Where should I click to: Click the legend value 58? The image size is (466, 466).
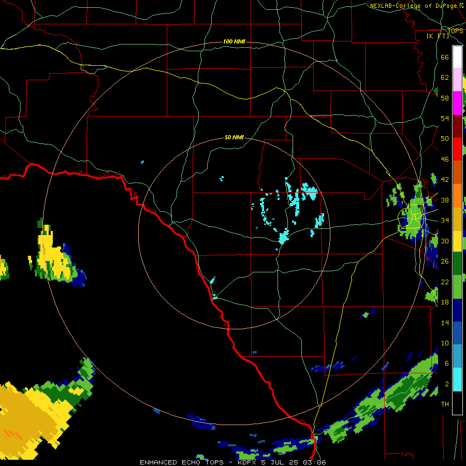445,98
